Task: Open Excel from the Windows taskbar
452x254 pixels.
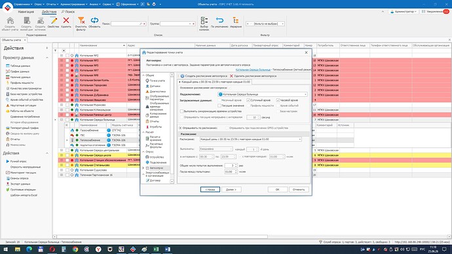Action: point(156,249)
